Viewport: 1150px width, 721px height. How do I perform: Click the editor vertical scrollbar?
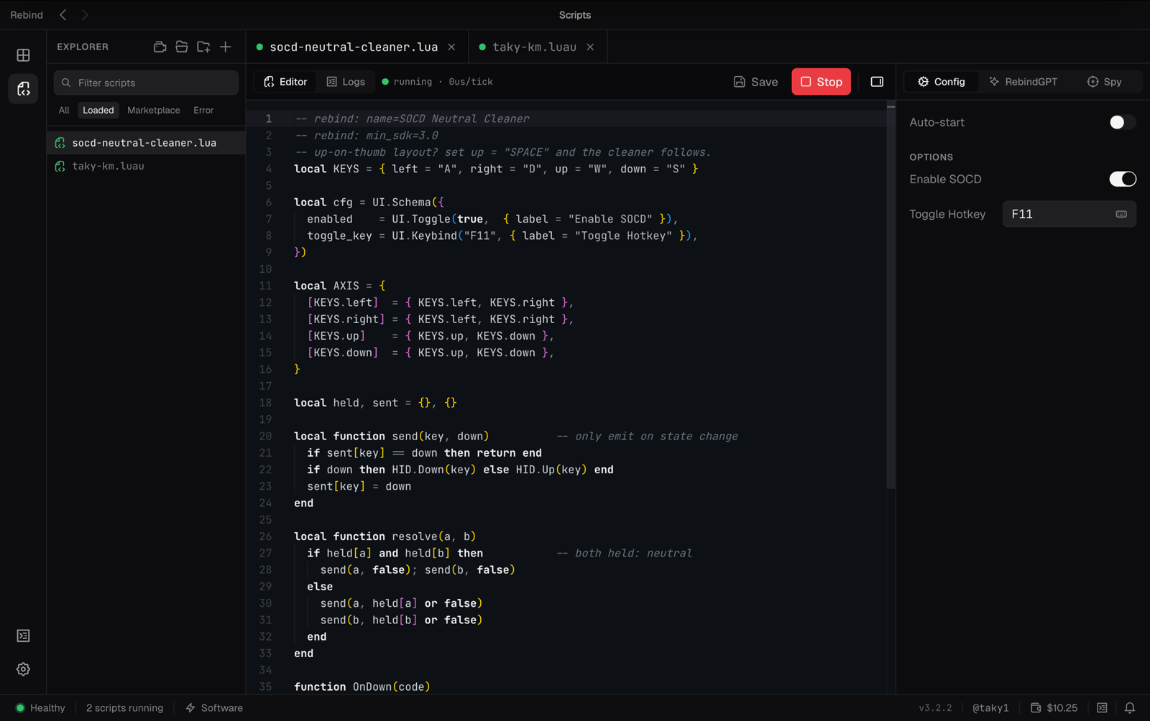coord(891,297)
